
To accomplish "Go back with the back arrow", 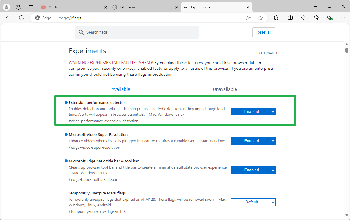I will click(8, 18).
